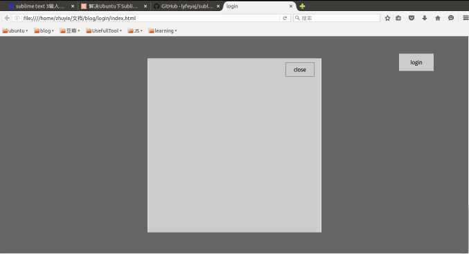Close the GitHub tab
The image size is (469, 254).
point(218,6)
